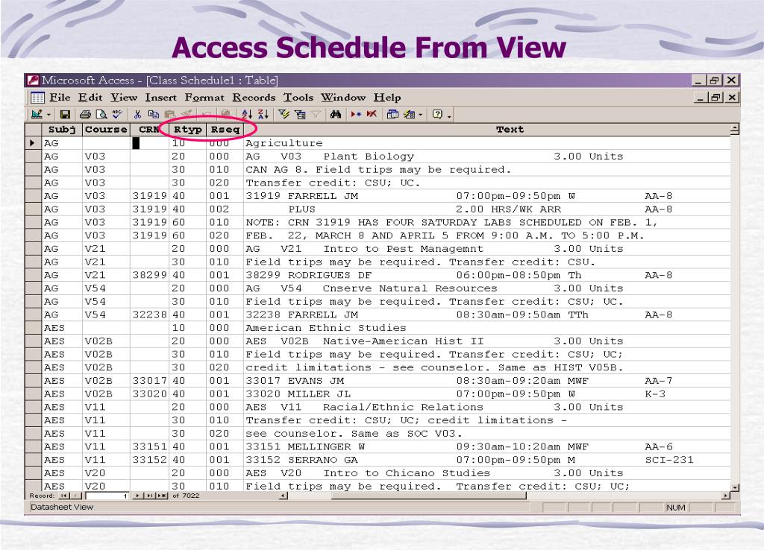The width and height of the screenshot is (764, 550).
Task: Show the Database Window using its icon
Action: point(392,114)
